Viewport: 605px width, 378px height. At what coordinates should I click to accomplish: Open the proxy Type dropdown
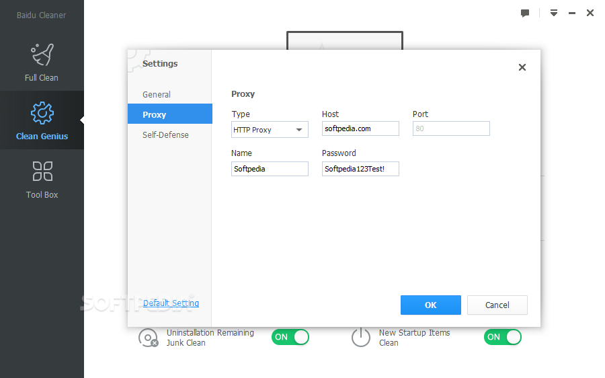270,130
